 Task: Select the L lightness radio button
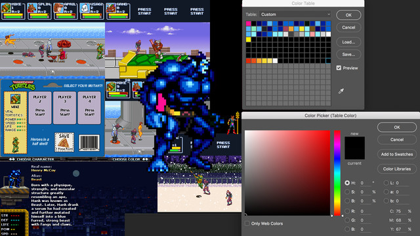pos(386,183)
